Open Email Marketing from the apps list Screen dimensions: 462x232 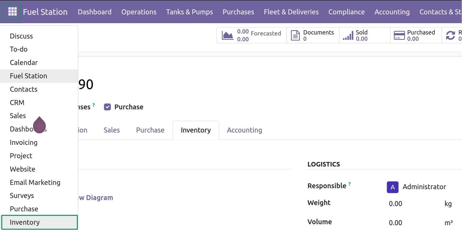click(x=39, y=182)
